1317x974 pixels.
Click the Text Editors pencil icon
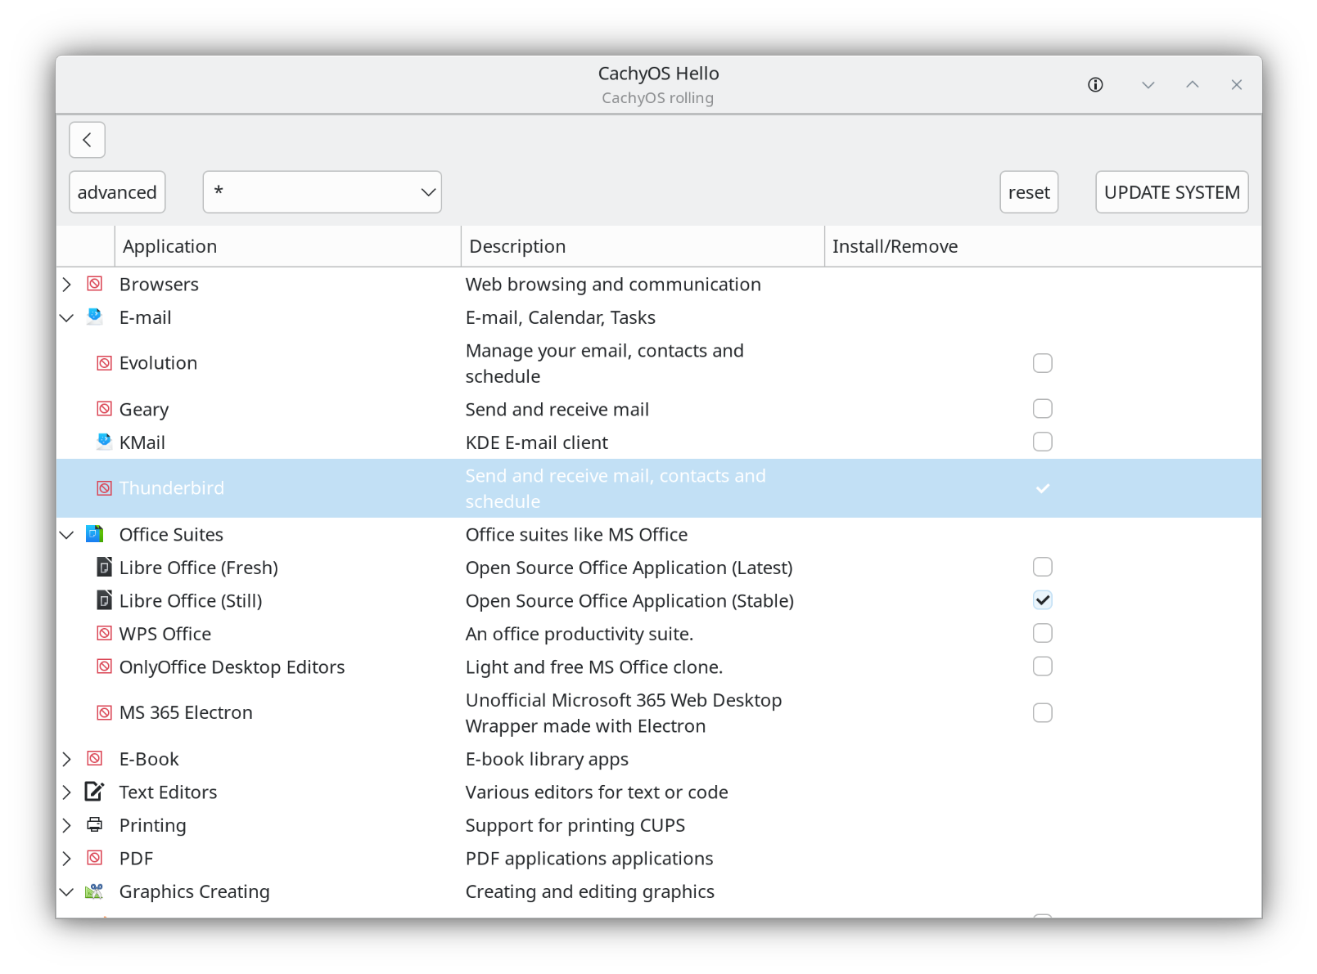point(95,792)
